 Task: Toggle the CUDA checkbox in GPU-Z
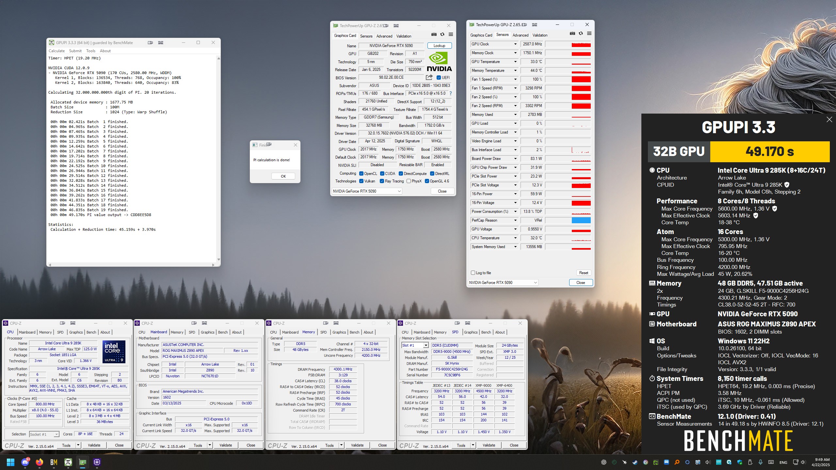coord(382,174)
